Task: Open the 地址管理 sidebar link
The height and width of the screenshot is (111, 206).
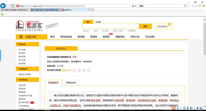Action: tap(22, 64)
